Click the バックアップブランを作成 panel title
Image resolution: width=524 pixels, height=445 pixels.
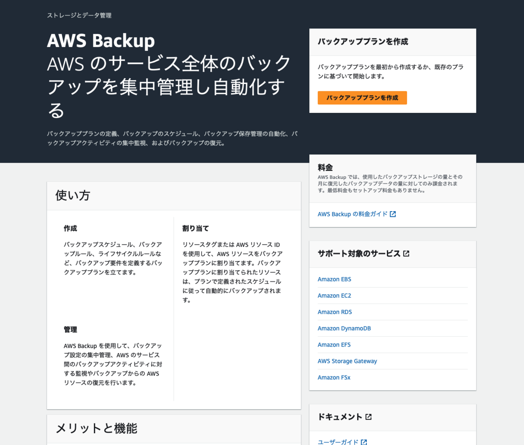[x=364, y=42]
